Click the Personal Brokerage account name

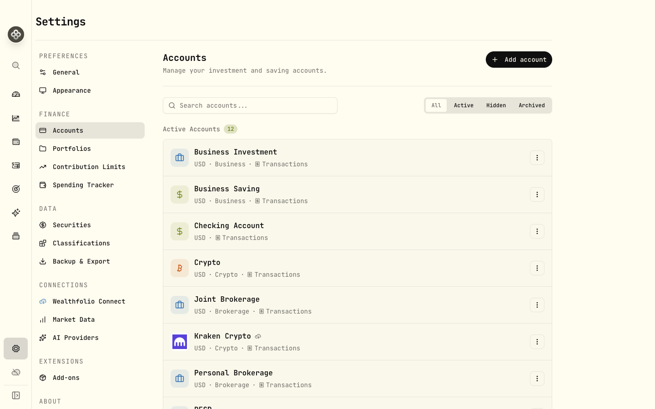pyautogui.click(x=233, y=373)
